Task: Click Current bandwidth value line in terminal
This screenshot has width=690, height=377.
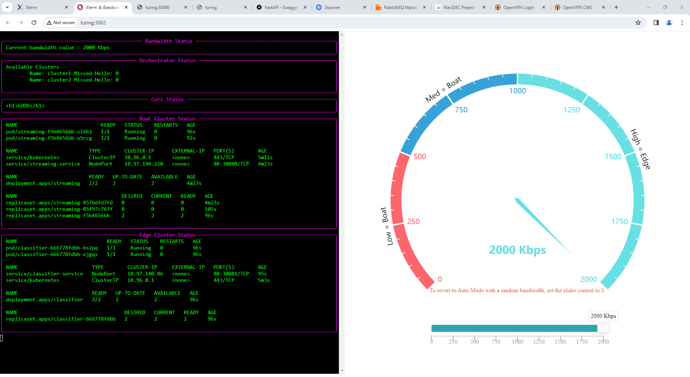Action: (x=57, y=48)
